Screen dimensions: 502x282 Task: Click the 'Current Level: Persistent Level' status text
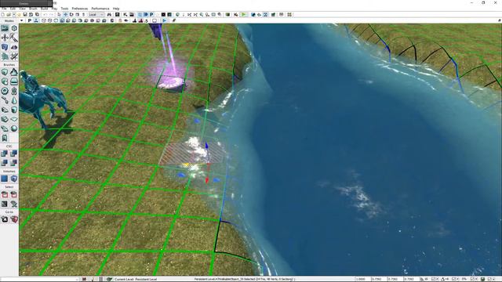[136, 279]
